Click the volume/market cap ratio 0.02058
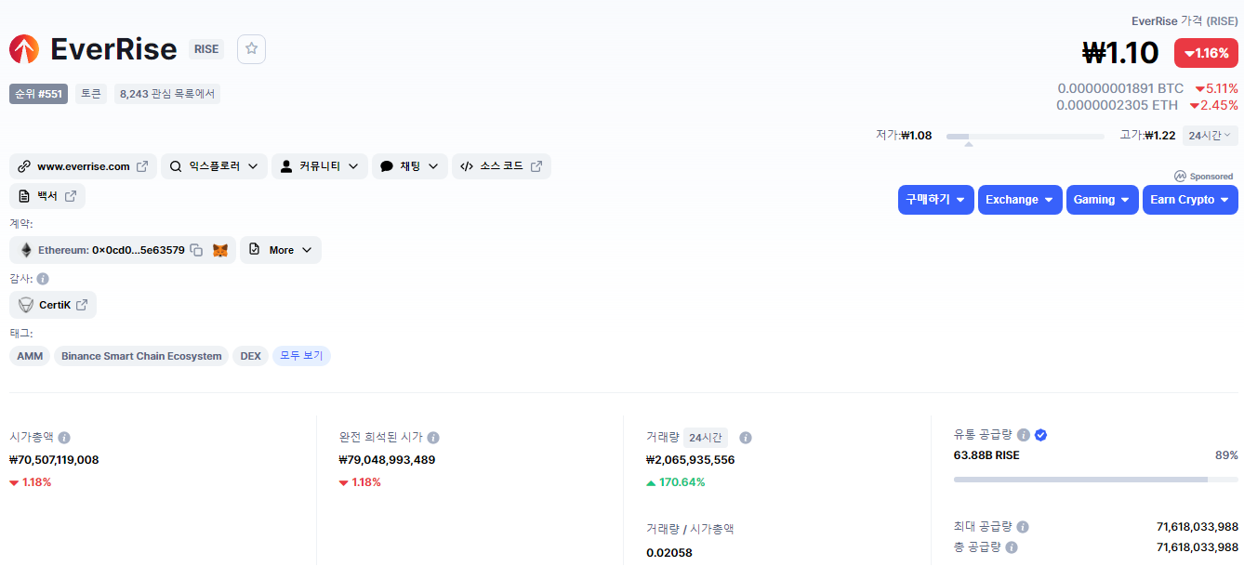This screenshot has height=566, width=1244. [670, 553]
